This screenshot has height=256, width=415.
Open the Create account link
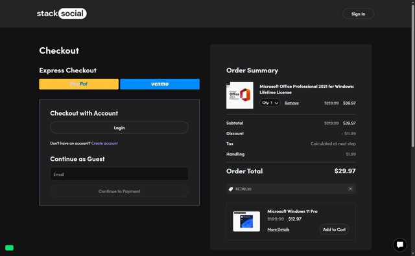pyautogui.click(x=104, y=144)
